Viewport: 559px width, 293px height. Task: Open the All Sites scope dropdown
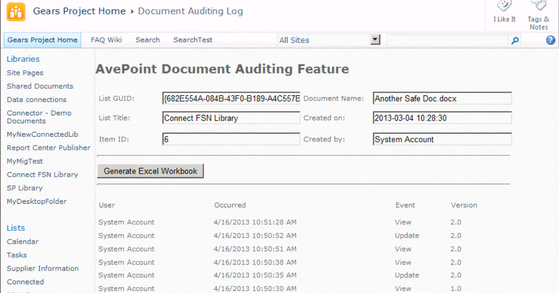click(x=375, y=40)
